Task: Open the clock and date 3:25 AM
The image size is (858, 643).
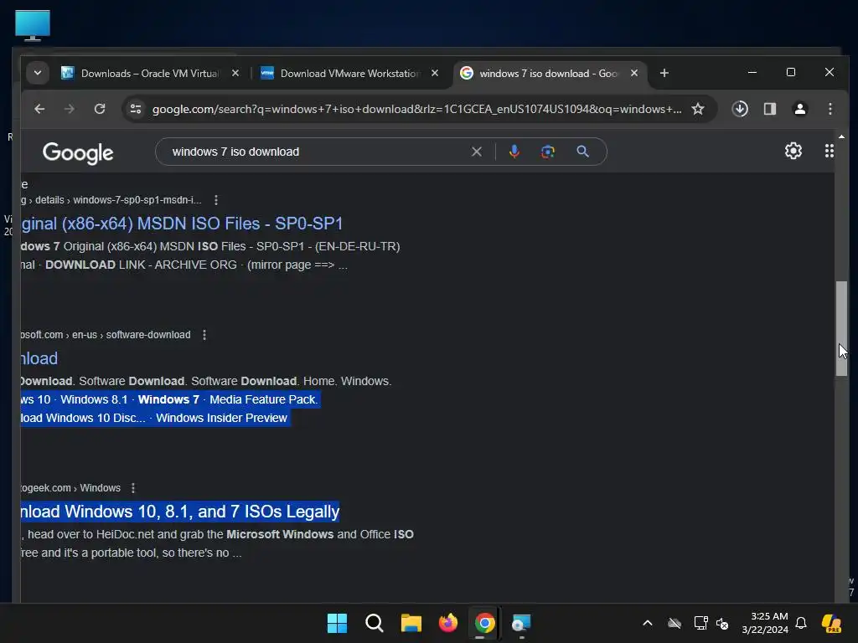Action: point(765,623)
